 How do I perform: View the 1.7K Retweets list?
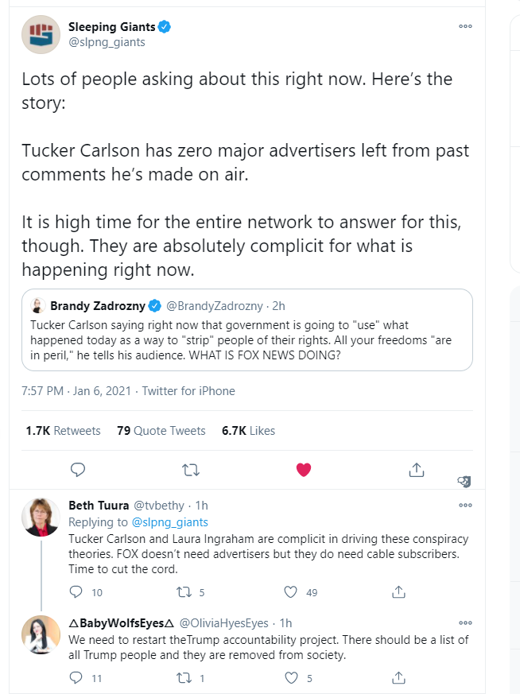(64, 431)
